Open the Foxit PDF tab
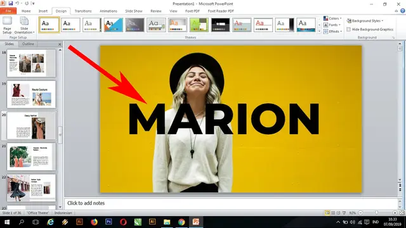 [192, 11]
